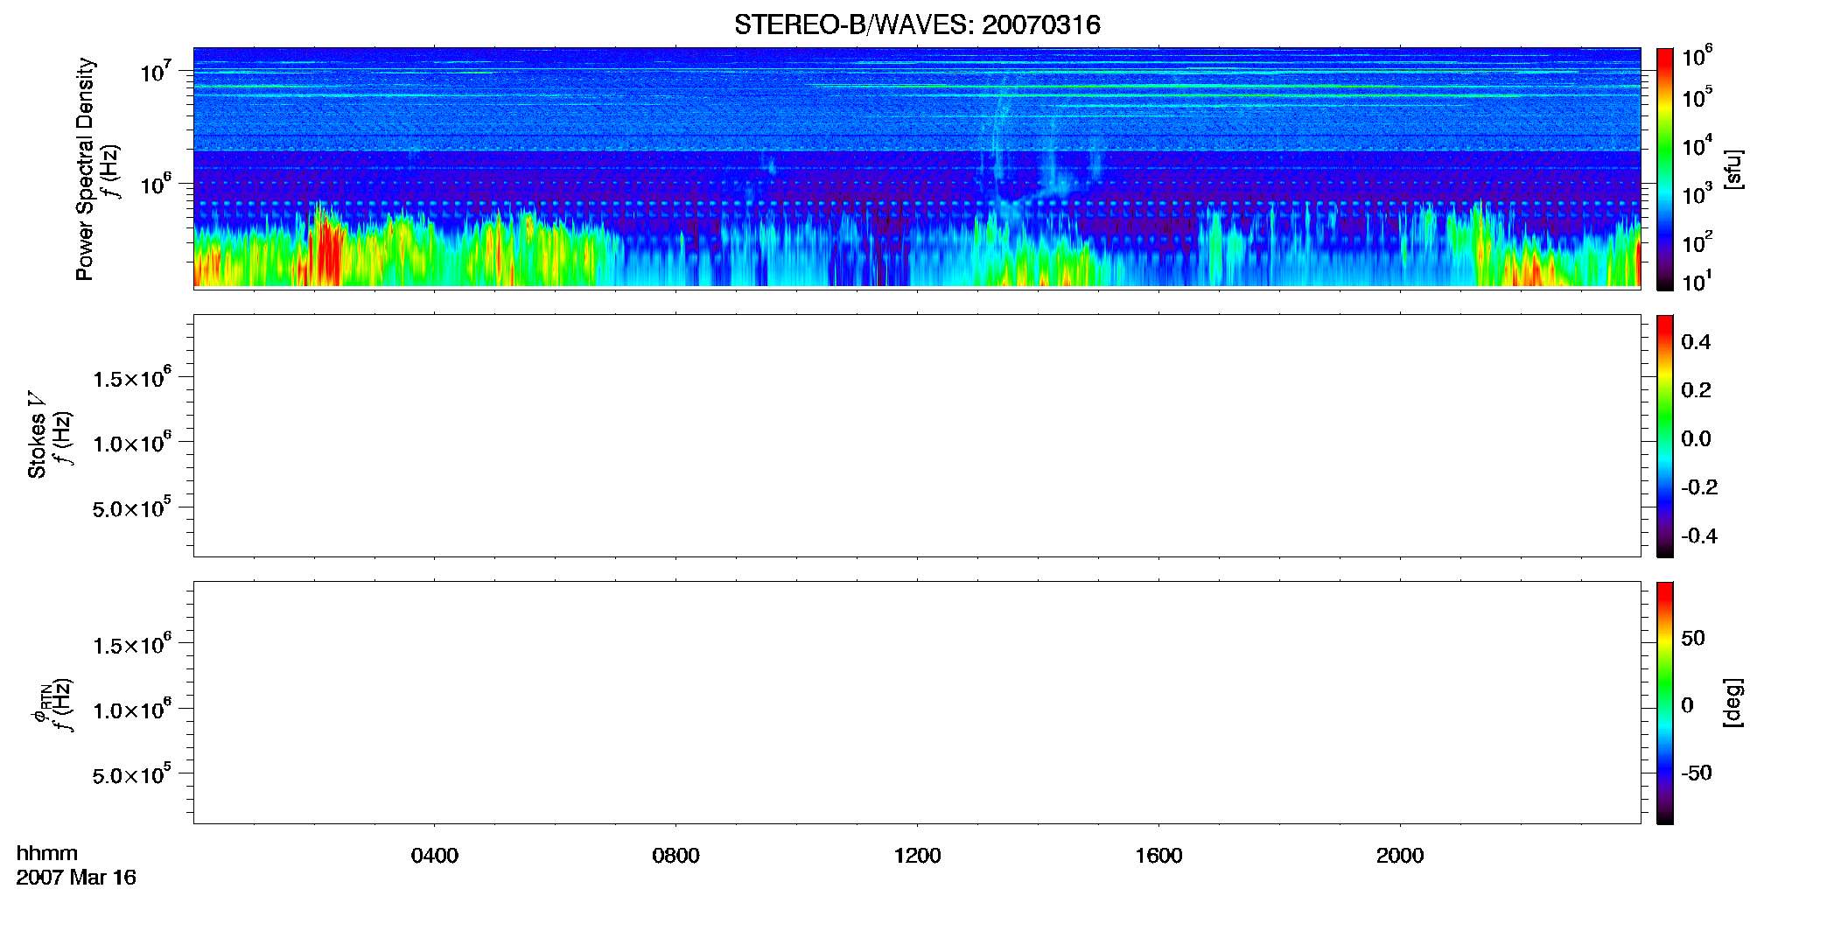Click the -0.4 Stokes V colorbar label

click(x=1699, y=536)
